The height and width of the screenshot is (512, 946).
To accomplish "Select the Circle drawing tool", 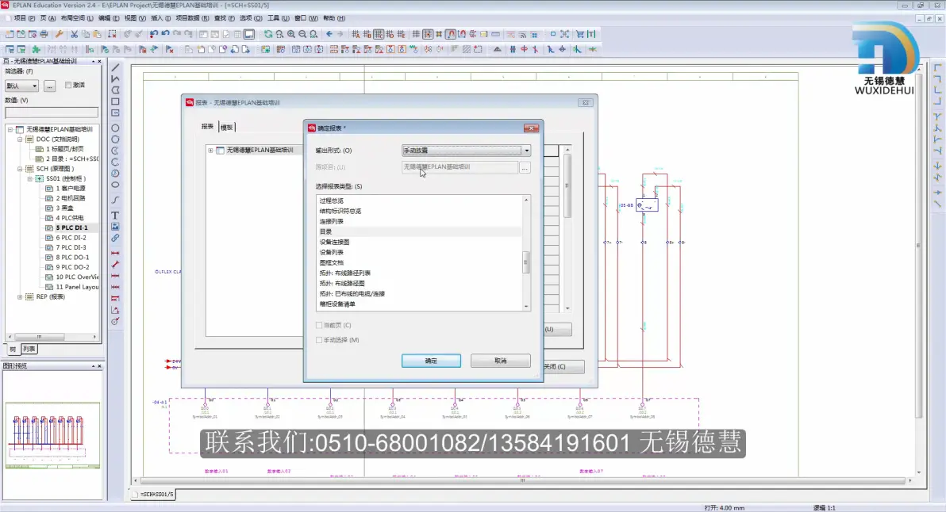I will point(115,128).
